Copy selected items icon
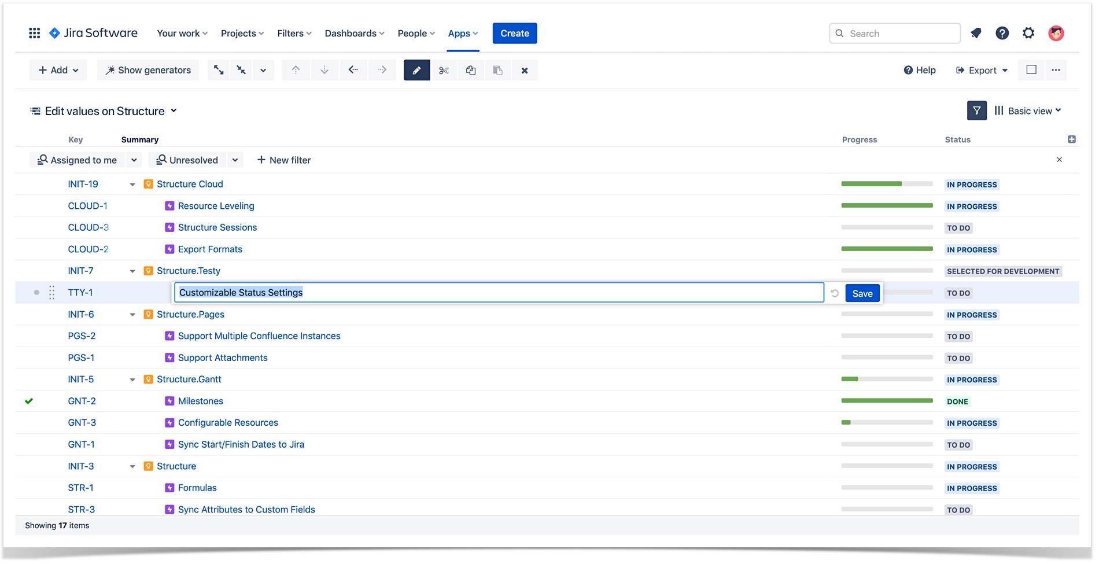The width and height of the screenshot is (1099, 564). click(x=471, y=70)
